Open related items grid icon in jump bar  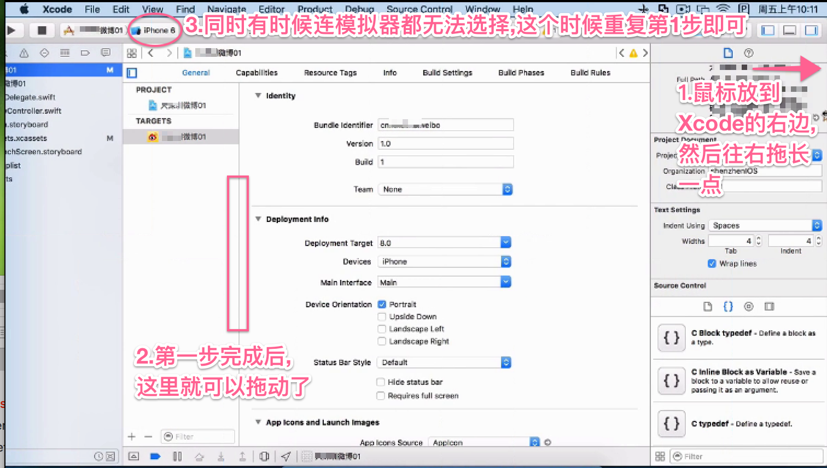(132, 53)
